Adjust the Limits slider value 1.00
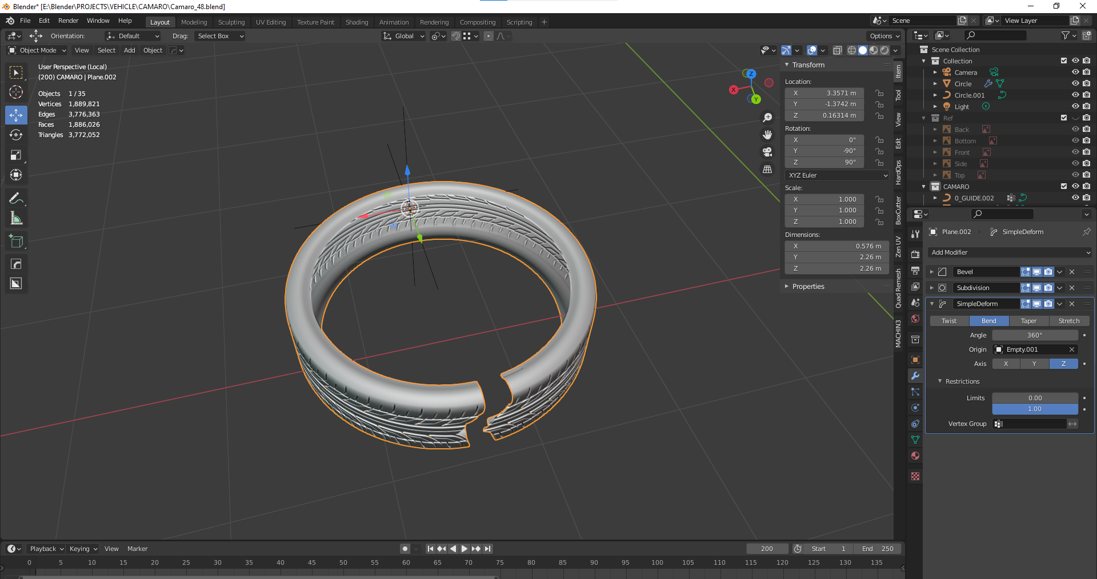The height and width of the screenshot is (579, 1097). tap(1035, 409)
